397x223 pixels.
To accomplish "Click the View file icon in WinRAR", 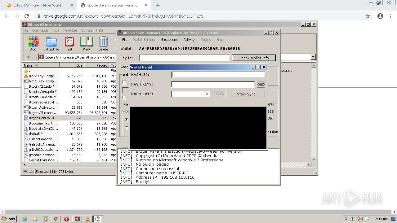I will [x=86, y=43].
